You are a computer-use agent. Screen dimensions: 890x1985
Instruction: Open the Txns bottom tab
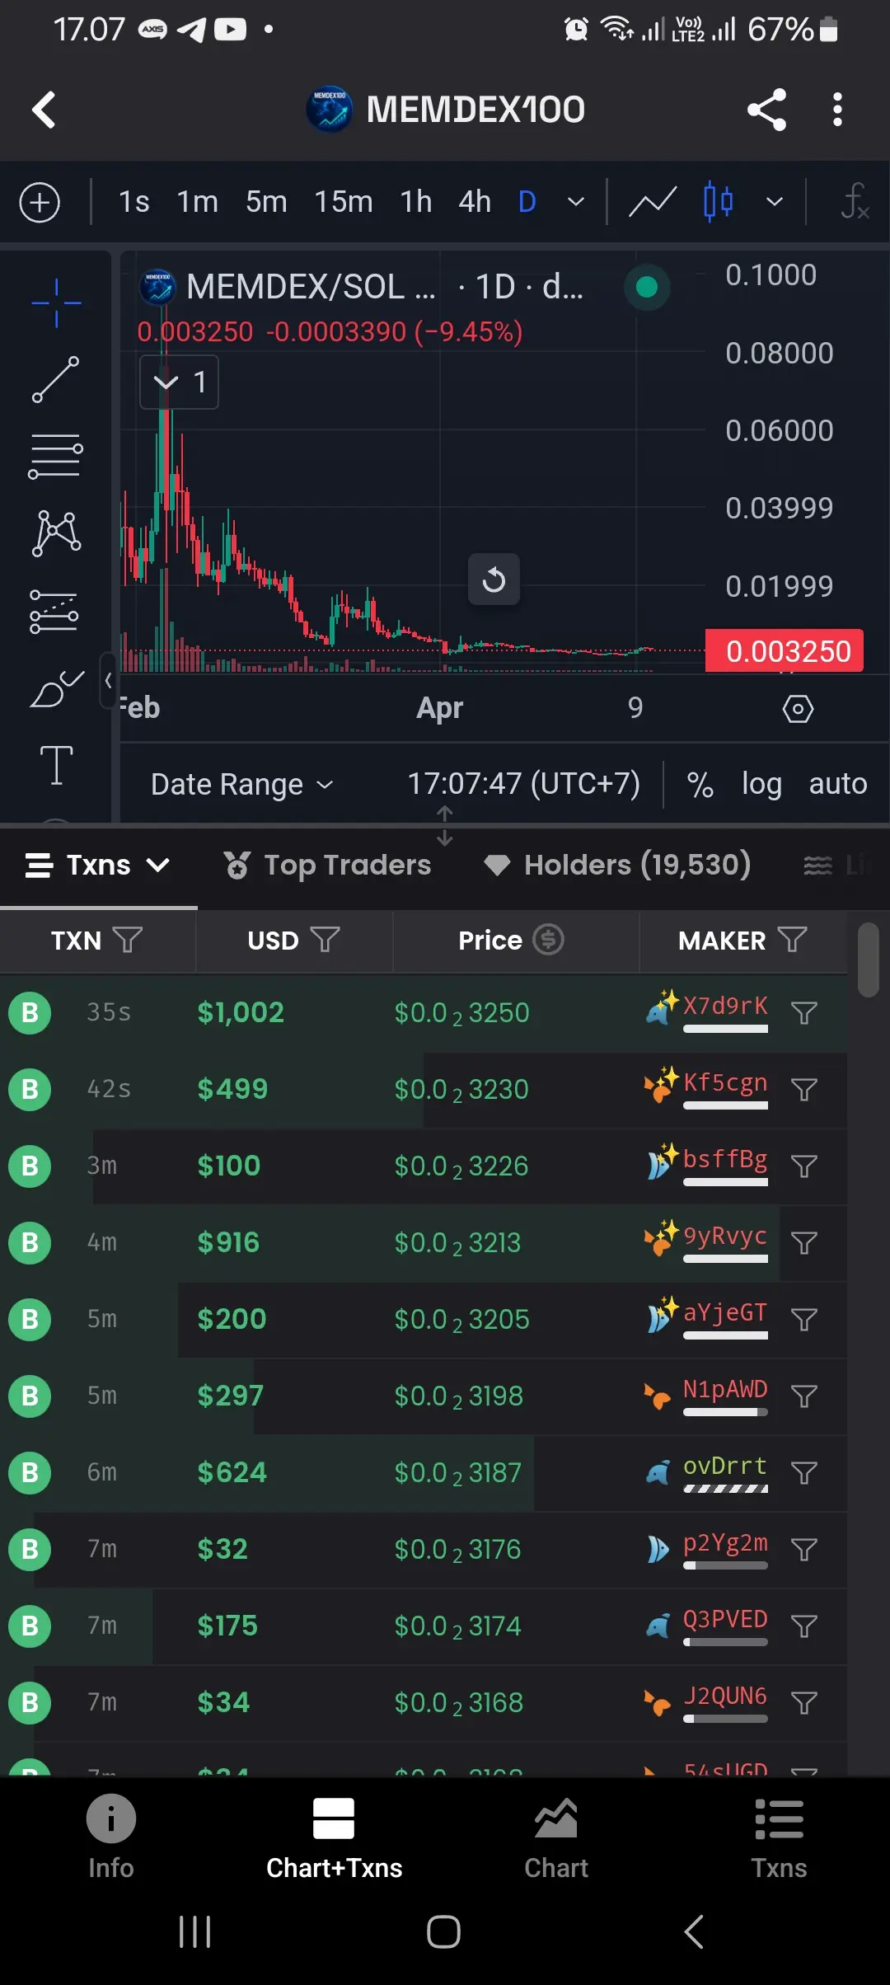coord(779,1838)
